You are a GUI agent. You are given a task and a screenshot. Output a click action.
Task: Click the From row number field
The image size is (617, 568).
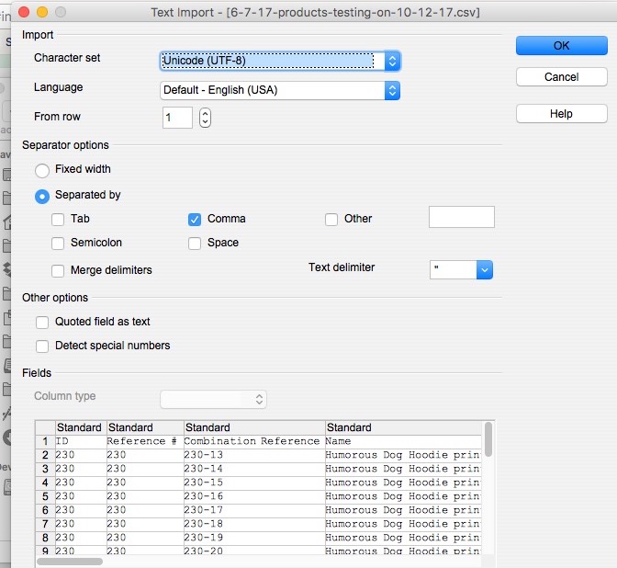tap(177, 118)
